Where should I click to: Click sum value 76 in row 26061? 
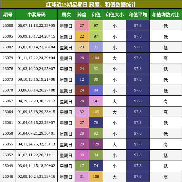96,123
